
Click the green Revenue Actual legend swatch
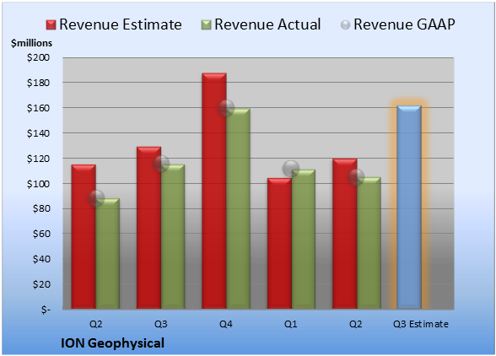click(206, 25)
